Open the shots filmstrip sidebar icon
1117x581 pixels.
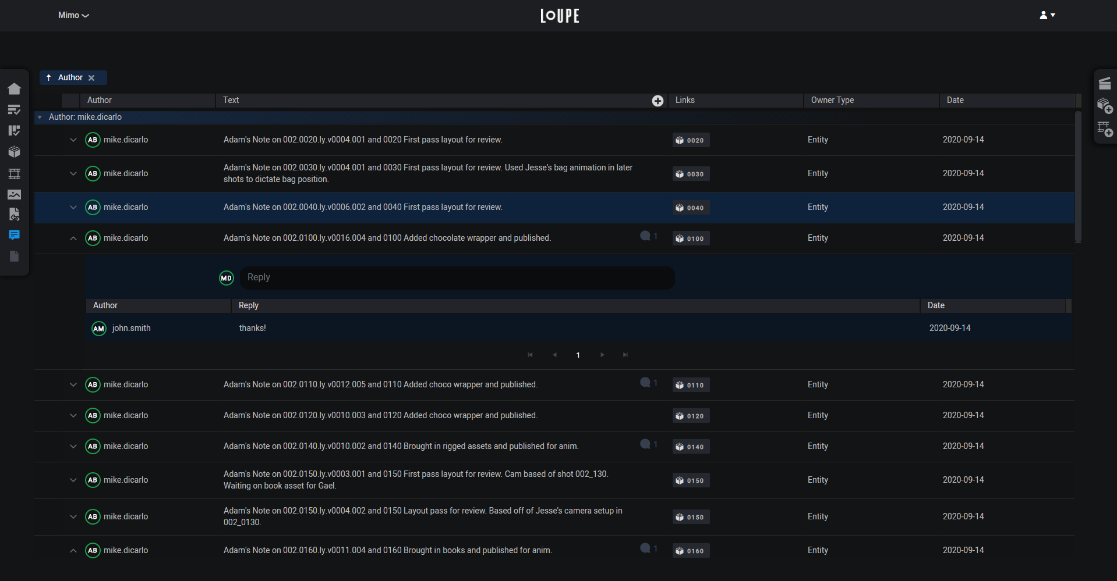(x=14, y=173)
